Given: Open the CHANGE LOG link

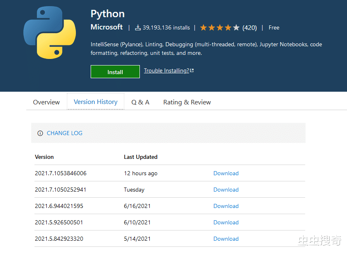Looking at the screenshot, I should click(65, 133).
